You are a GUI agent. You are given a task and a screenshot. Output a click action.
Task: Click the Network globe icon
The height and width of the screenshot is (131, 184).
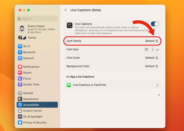(x=20, y=58)
